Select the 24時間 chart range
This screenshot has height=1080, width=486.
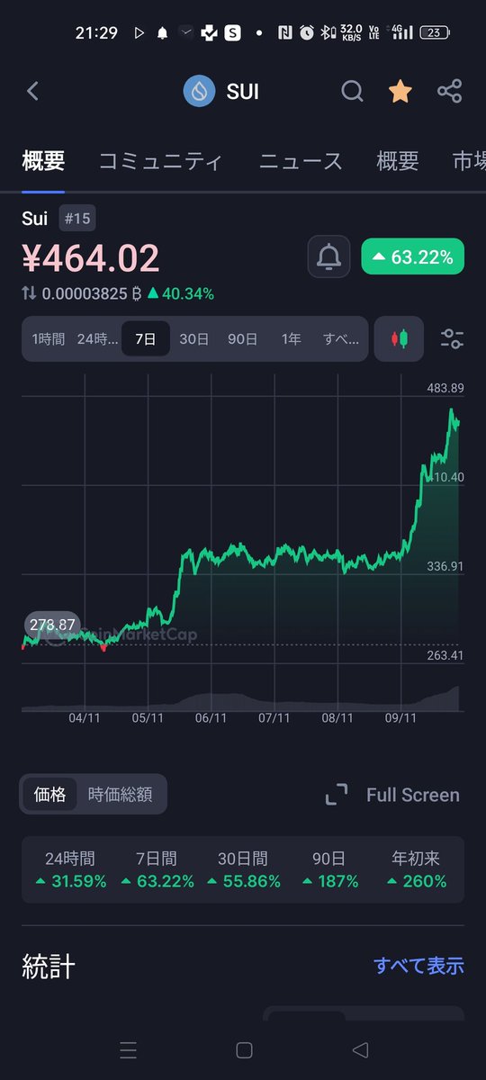coord(97,339)
